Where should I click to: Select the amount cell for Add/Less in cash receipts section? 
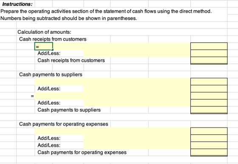[x=209, y=53]
